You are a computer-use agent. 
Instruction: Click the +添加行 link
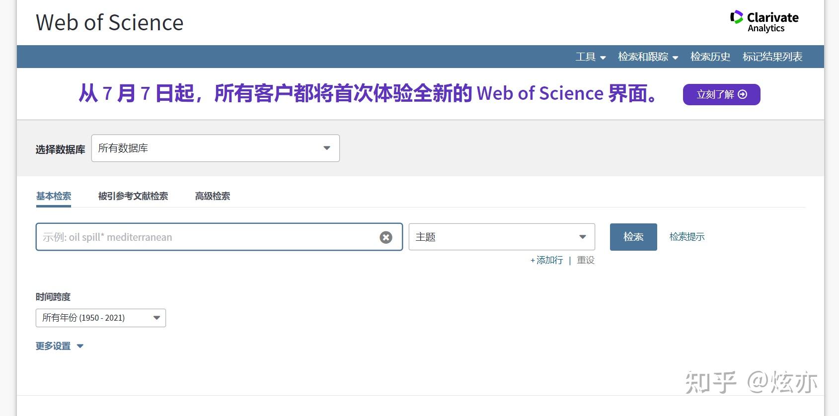click(546, 260)
